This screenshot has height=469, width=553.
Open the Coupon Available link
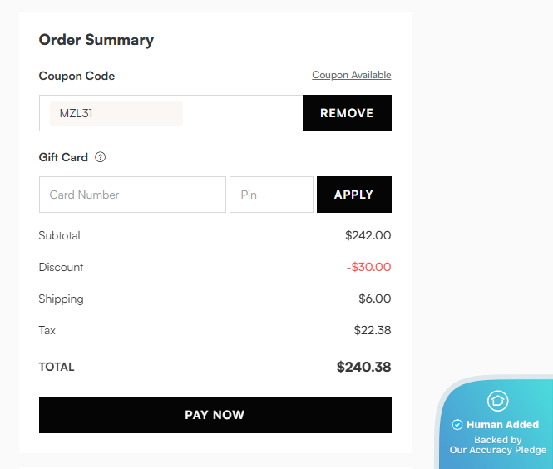tap(351, 75)
